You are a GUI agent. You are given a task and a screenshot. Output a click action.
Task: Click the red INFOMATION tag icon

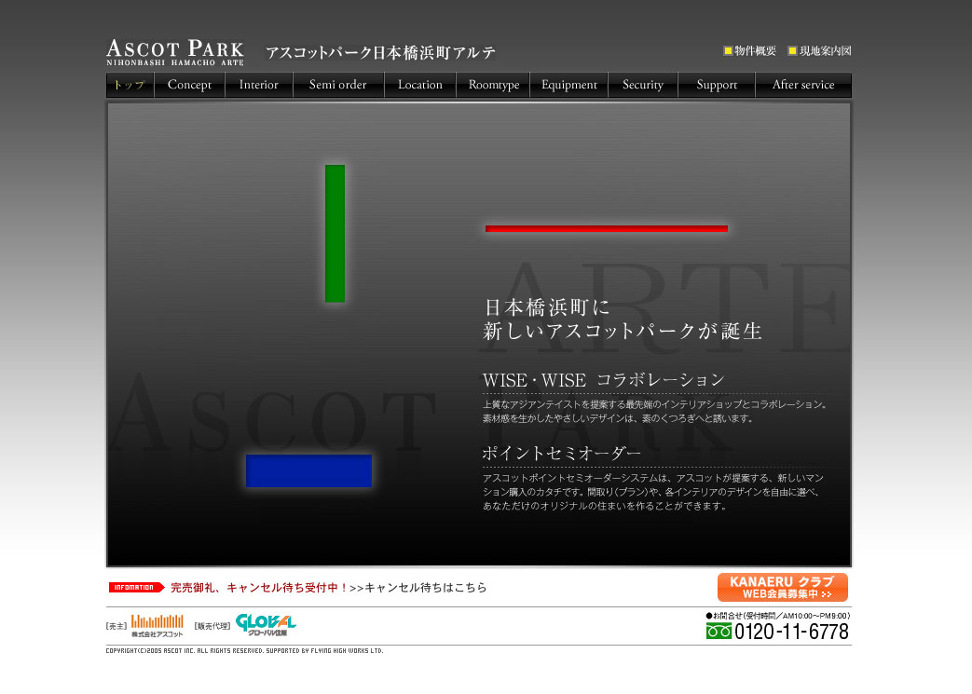[136, 588]
